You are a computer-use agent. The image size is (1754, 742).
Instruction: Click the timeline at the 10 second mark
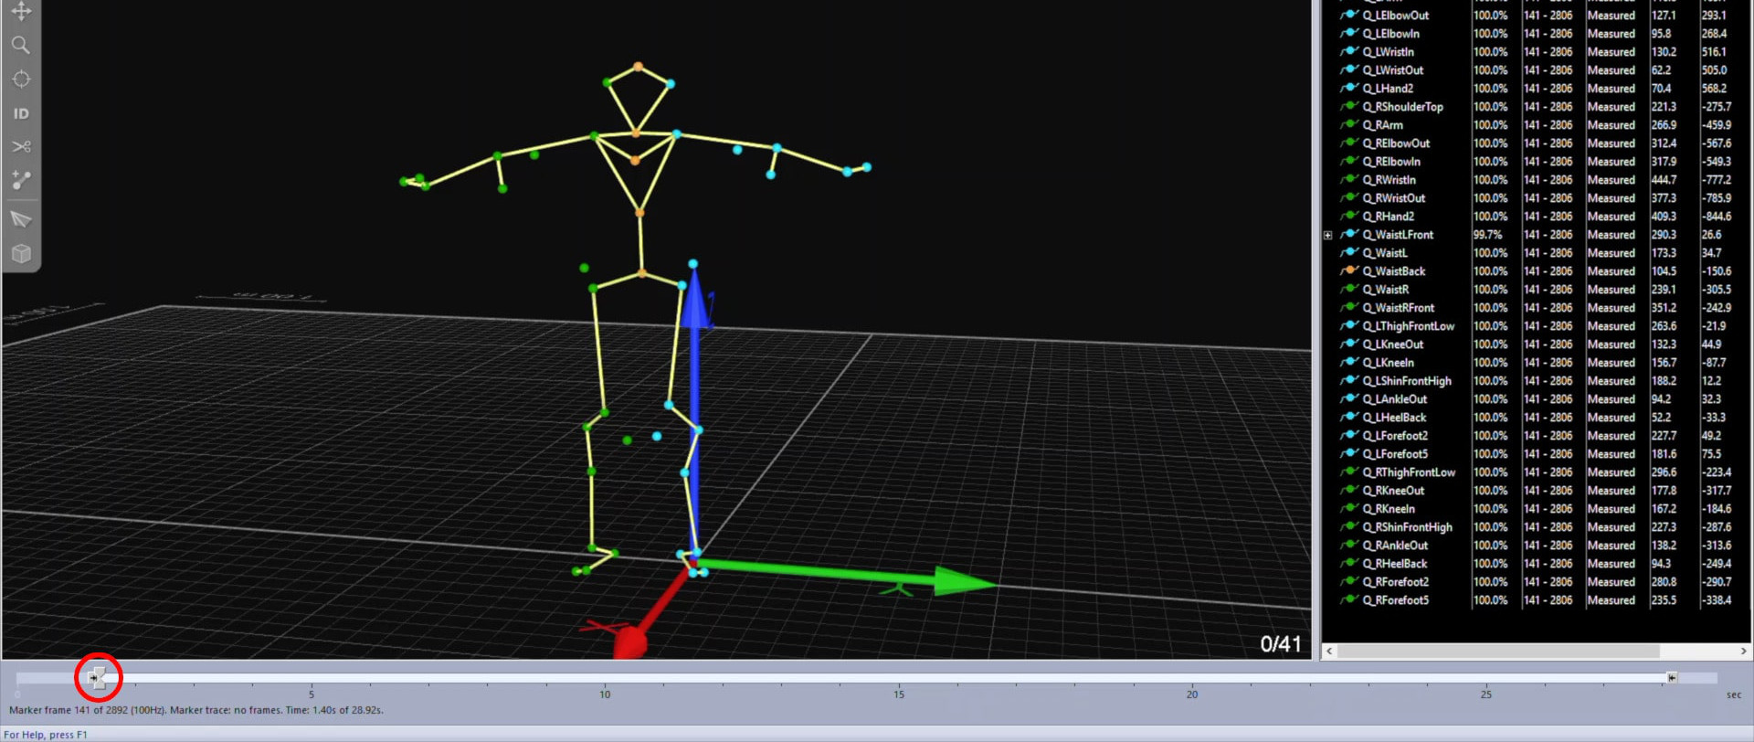pyautogui.click(x=605, y=679)
